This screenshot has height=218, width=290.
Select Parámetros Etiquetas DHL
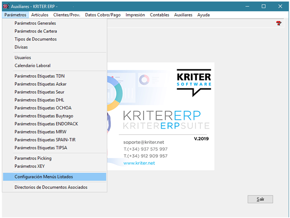(x=54, y=100)
